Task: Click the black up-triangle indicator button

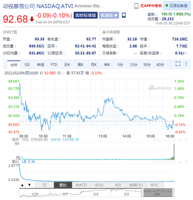Action: (22, 185)
